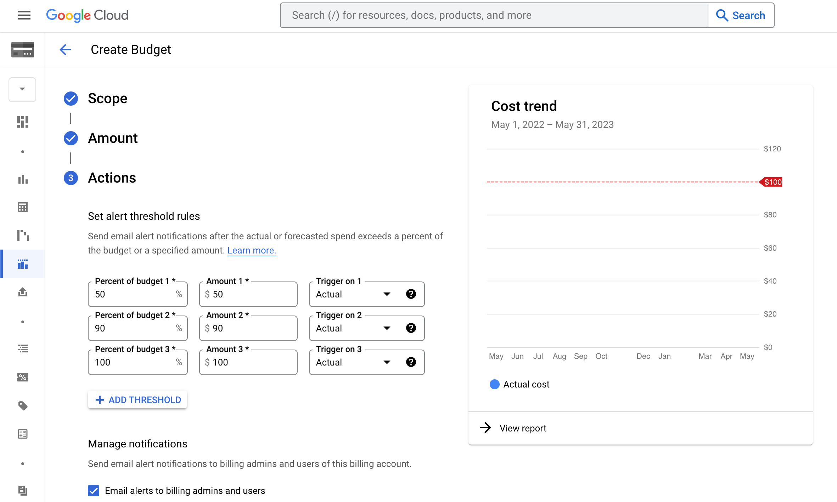Click View report arrow link
The height and width of the screenshot is (502, 837).
[512, 428]
